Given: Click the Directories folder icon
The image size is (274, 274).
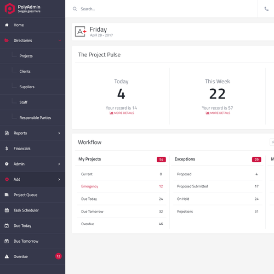Looking at the screenshot, I should pos(7,40).
